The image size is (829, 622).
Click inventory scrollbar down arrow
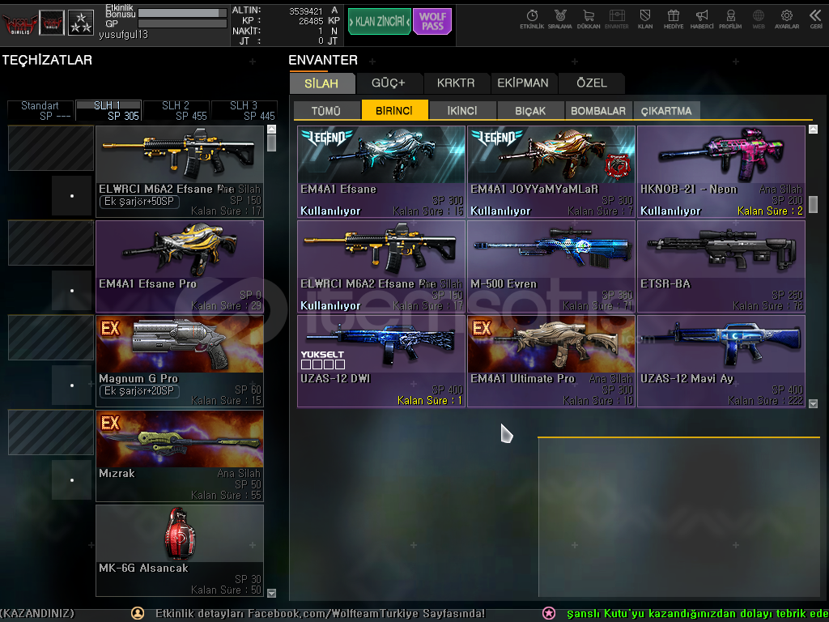tap(813, 403)
